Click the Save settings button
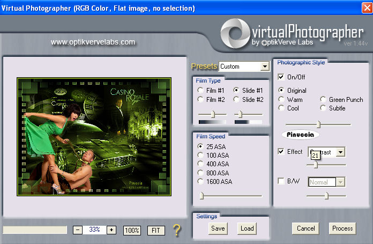Image resolution: width=373 pixels, height=244 pixels. (218, 228)
